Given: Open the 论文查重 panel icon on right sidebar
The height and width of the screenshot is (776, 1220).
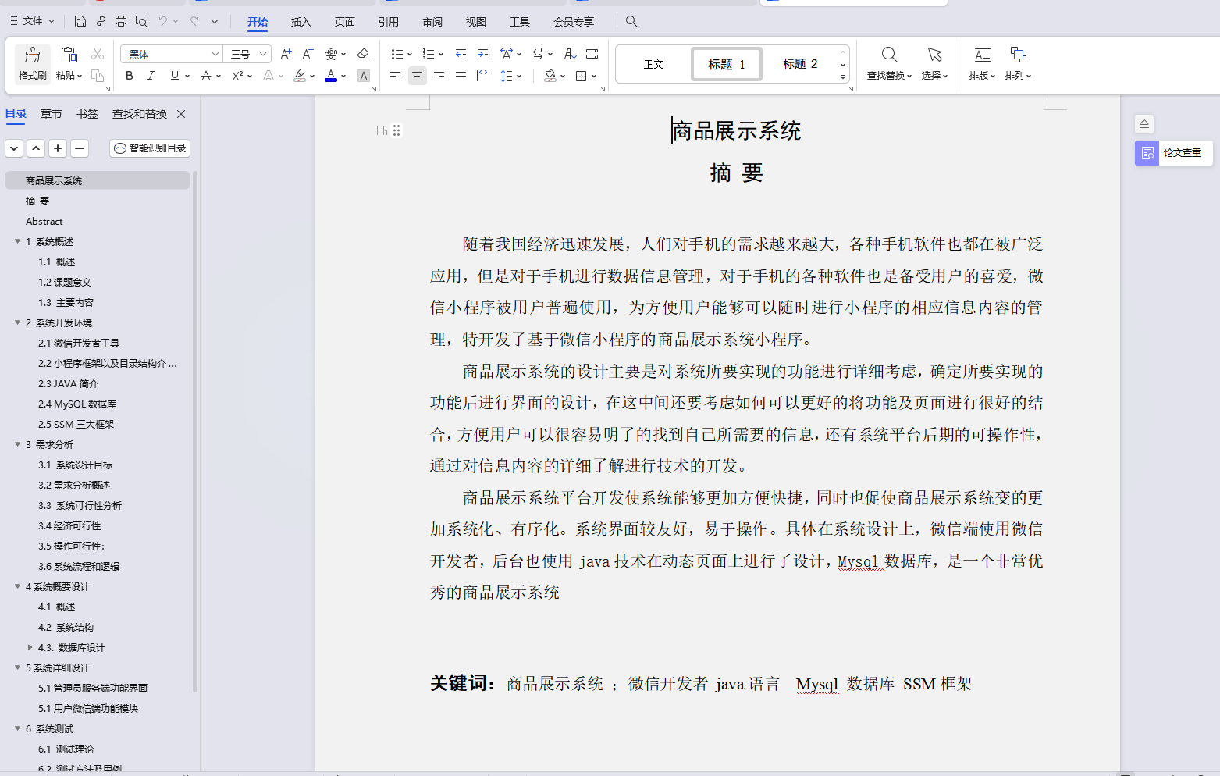Looking at the screenshot, I should 1147,153.
